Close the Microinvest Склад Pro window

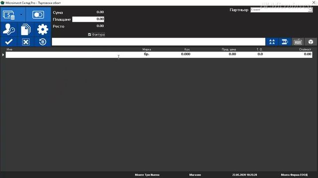314,2
